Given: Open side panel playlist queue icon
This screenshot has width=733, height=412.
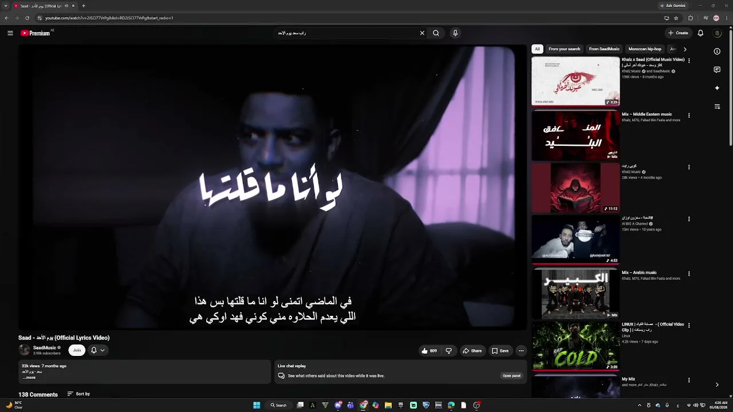Looking at the screenshot, I should click(x=717, y=106).
